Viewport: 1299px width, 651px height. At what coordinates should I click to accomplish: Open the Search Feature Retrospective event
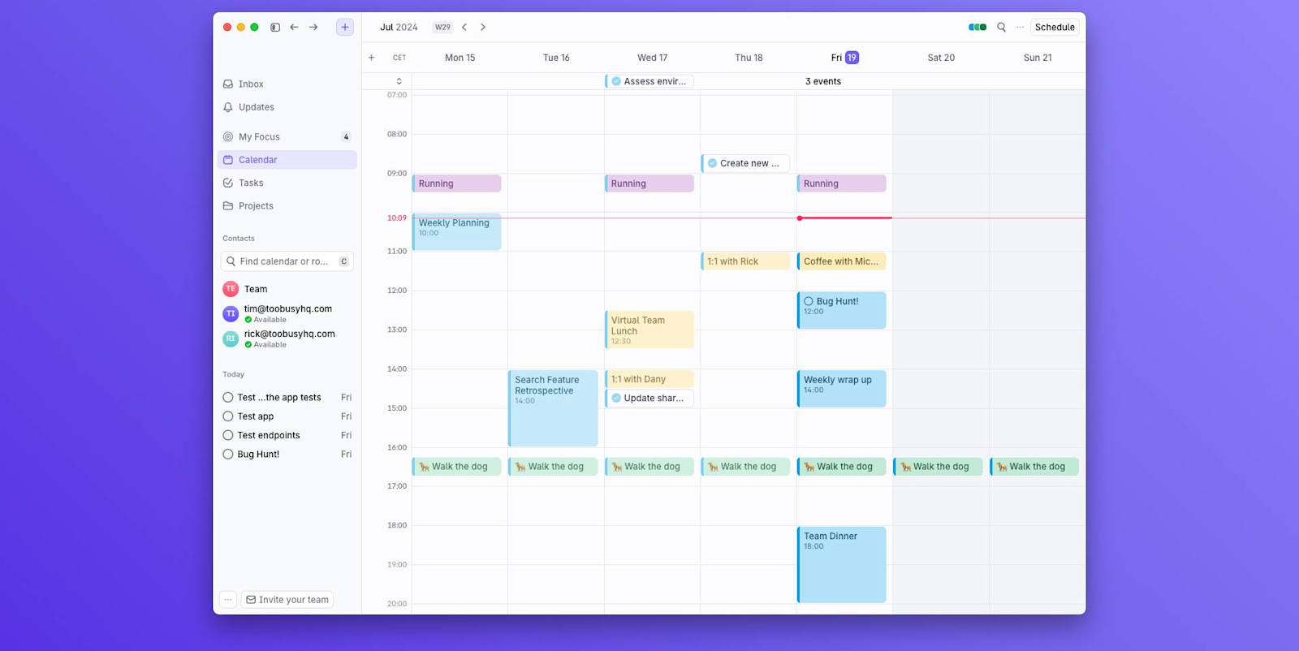coord(553,409)
